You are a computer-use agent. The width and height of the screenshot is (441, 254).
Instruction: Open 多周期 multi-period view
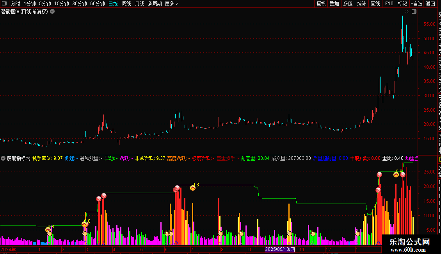pyautogui.click(x=155, y=4)
